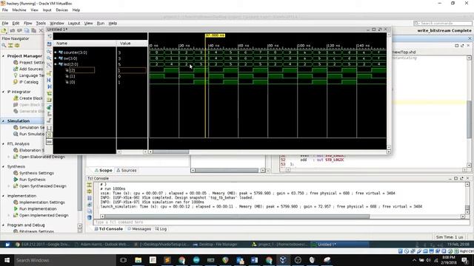The width and height of the screenshot is (474, 266).
Task: Collapse the led[2:0] signal bus
Action: click(x=56, y=64)
